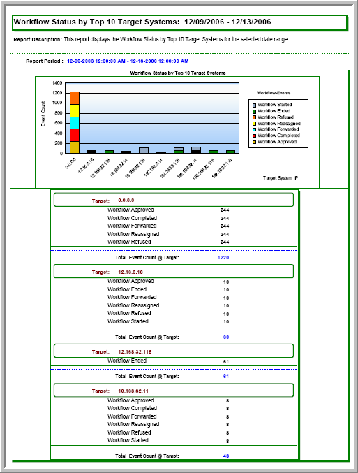
Task: Click Workflow Started under target 12.16.3.18
Action: pos(128,321)
